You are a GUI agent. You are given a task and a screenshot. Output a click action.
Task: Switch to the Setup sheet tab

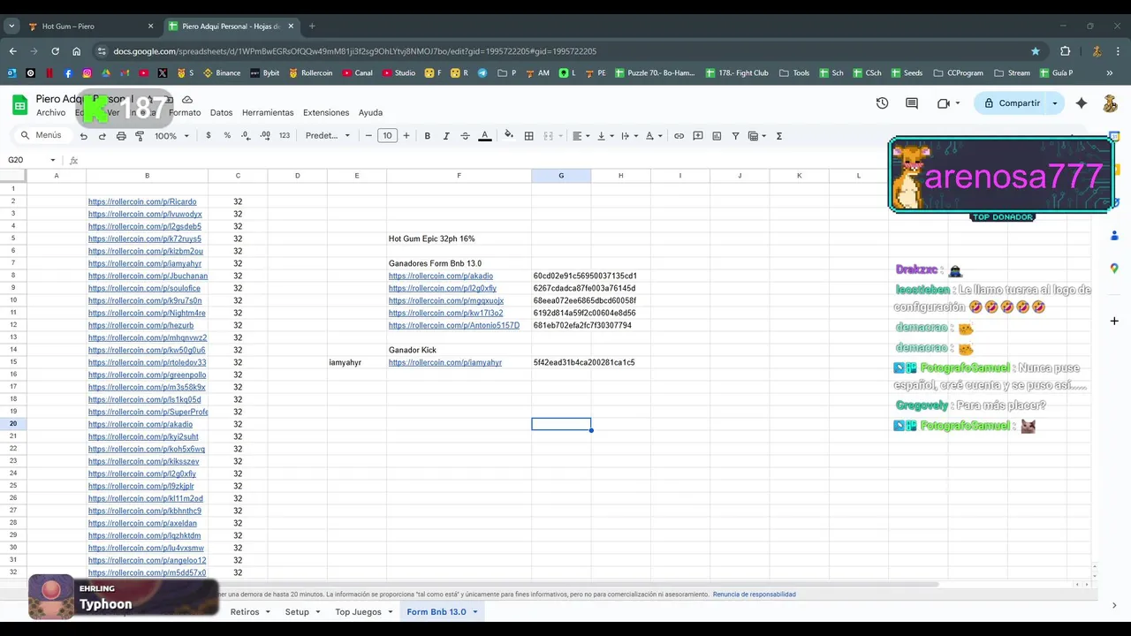coord(297,612)
